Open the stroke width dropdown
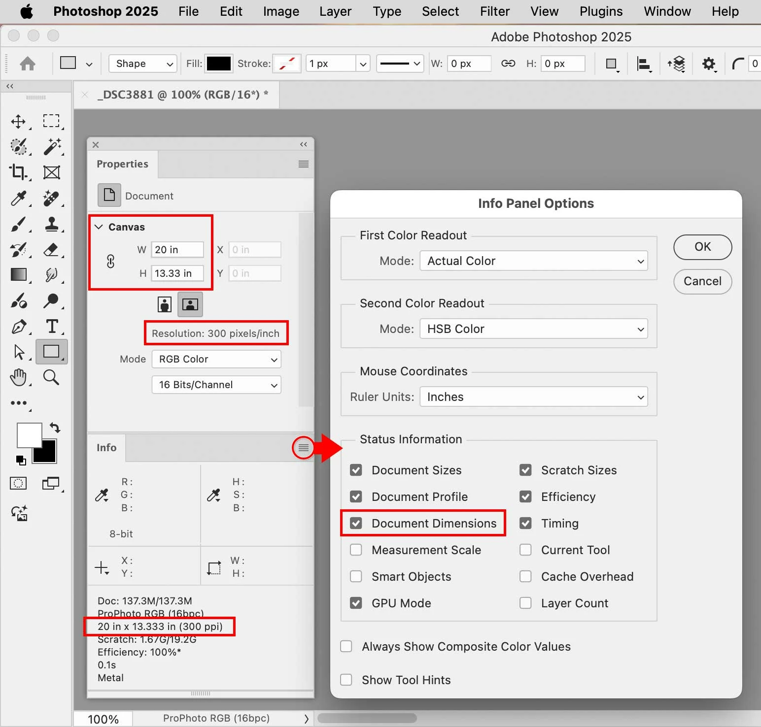This screenshot has width=761, height=727. 363,64
